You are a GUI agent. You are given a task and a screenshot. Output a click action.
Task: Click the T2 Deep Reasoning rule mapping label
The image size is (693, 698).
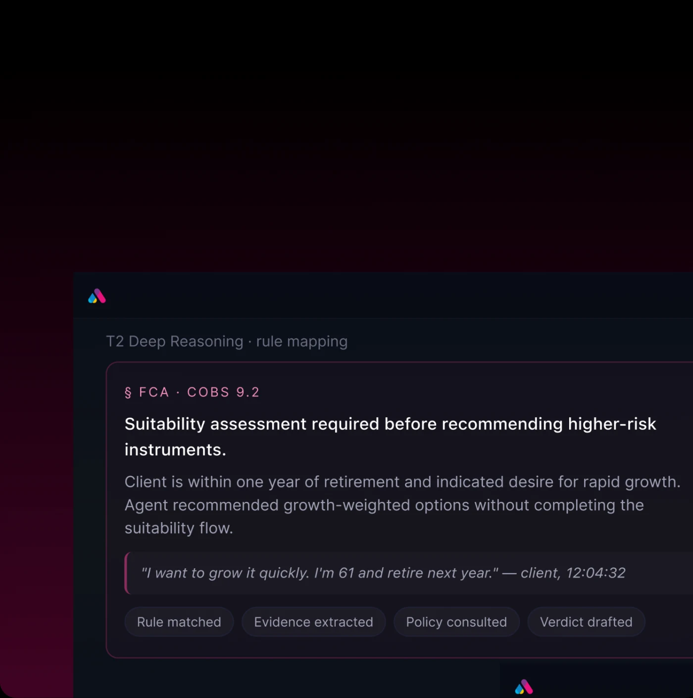point(227,342)
